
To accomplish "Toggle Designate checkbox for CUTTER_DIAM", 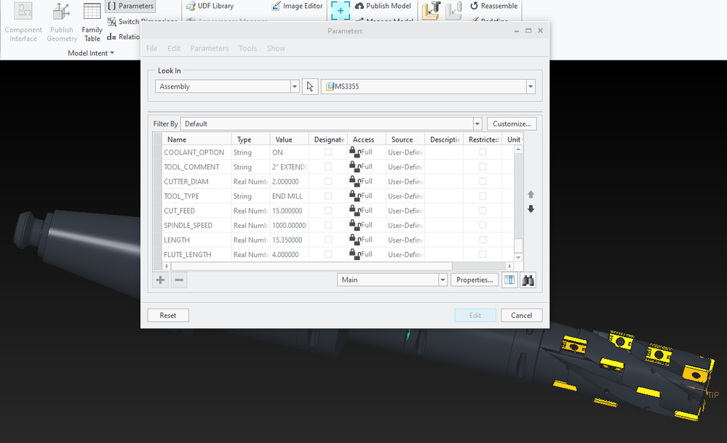I will pyautogui.click(x=328, y=182).
